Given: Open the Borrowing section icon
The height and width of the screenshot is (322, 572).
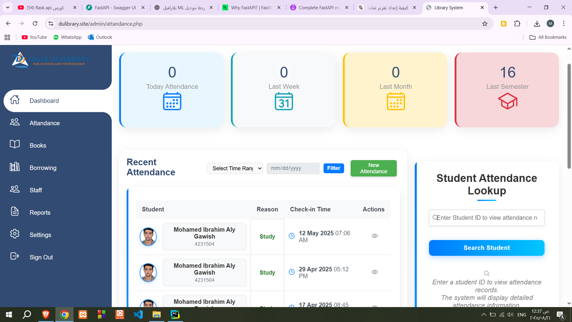Looking at the screenshot, I should click(15, 167).
